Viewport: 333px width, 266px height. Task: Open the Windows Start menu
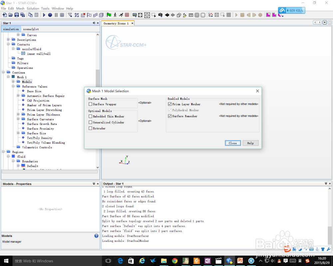(x=6, y=261)
